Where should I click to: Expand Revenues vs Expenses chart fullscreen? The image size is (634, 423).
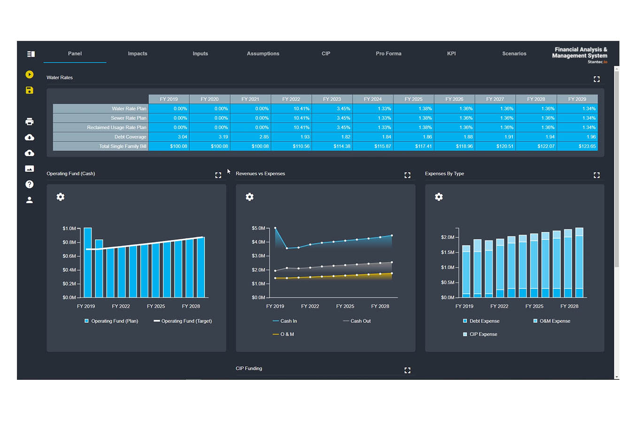(x=407, y=175)
